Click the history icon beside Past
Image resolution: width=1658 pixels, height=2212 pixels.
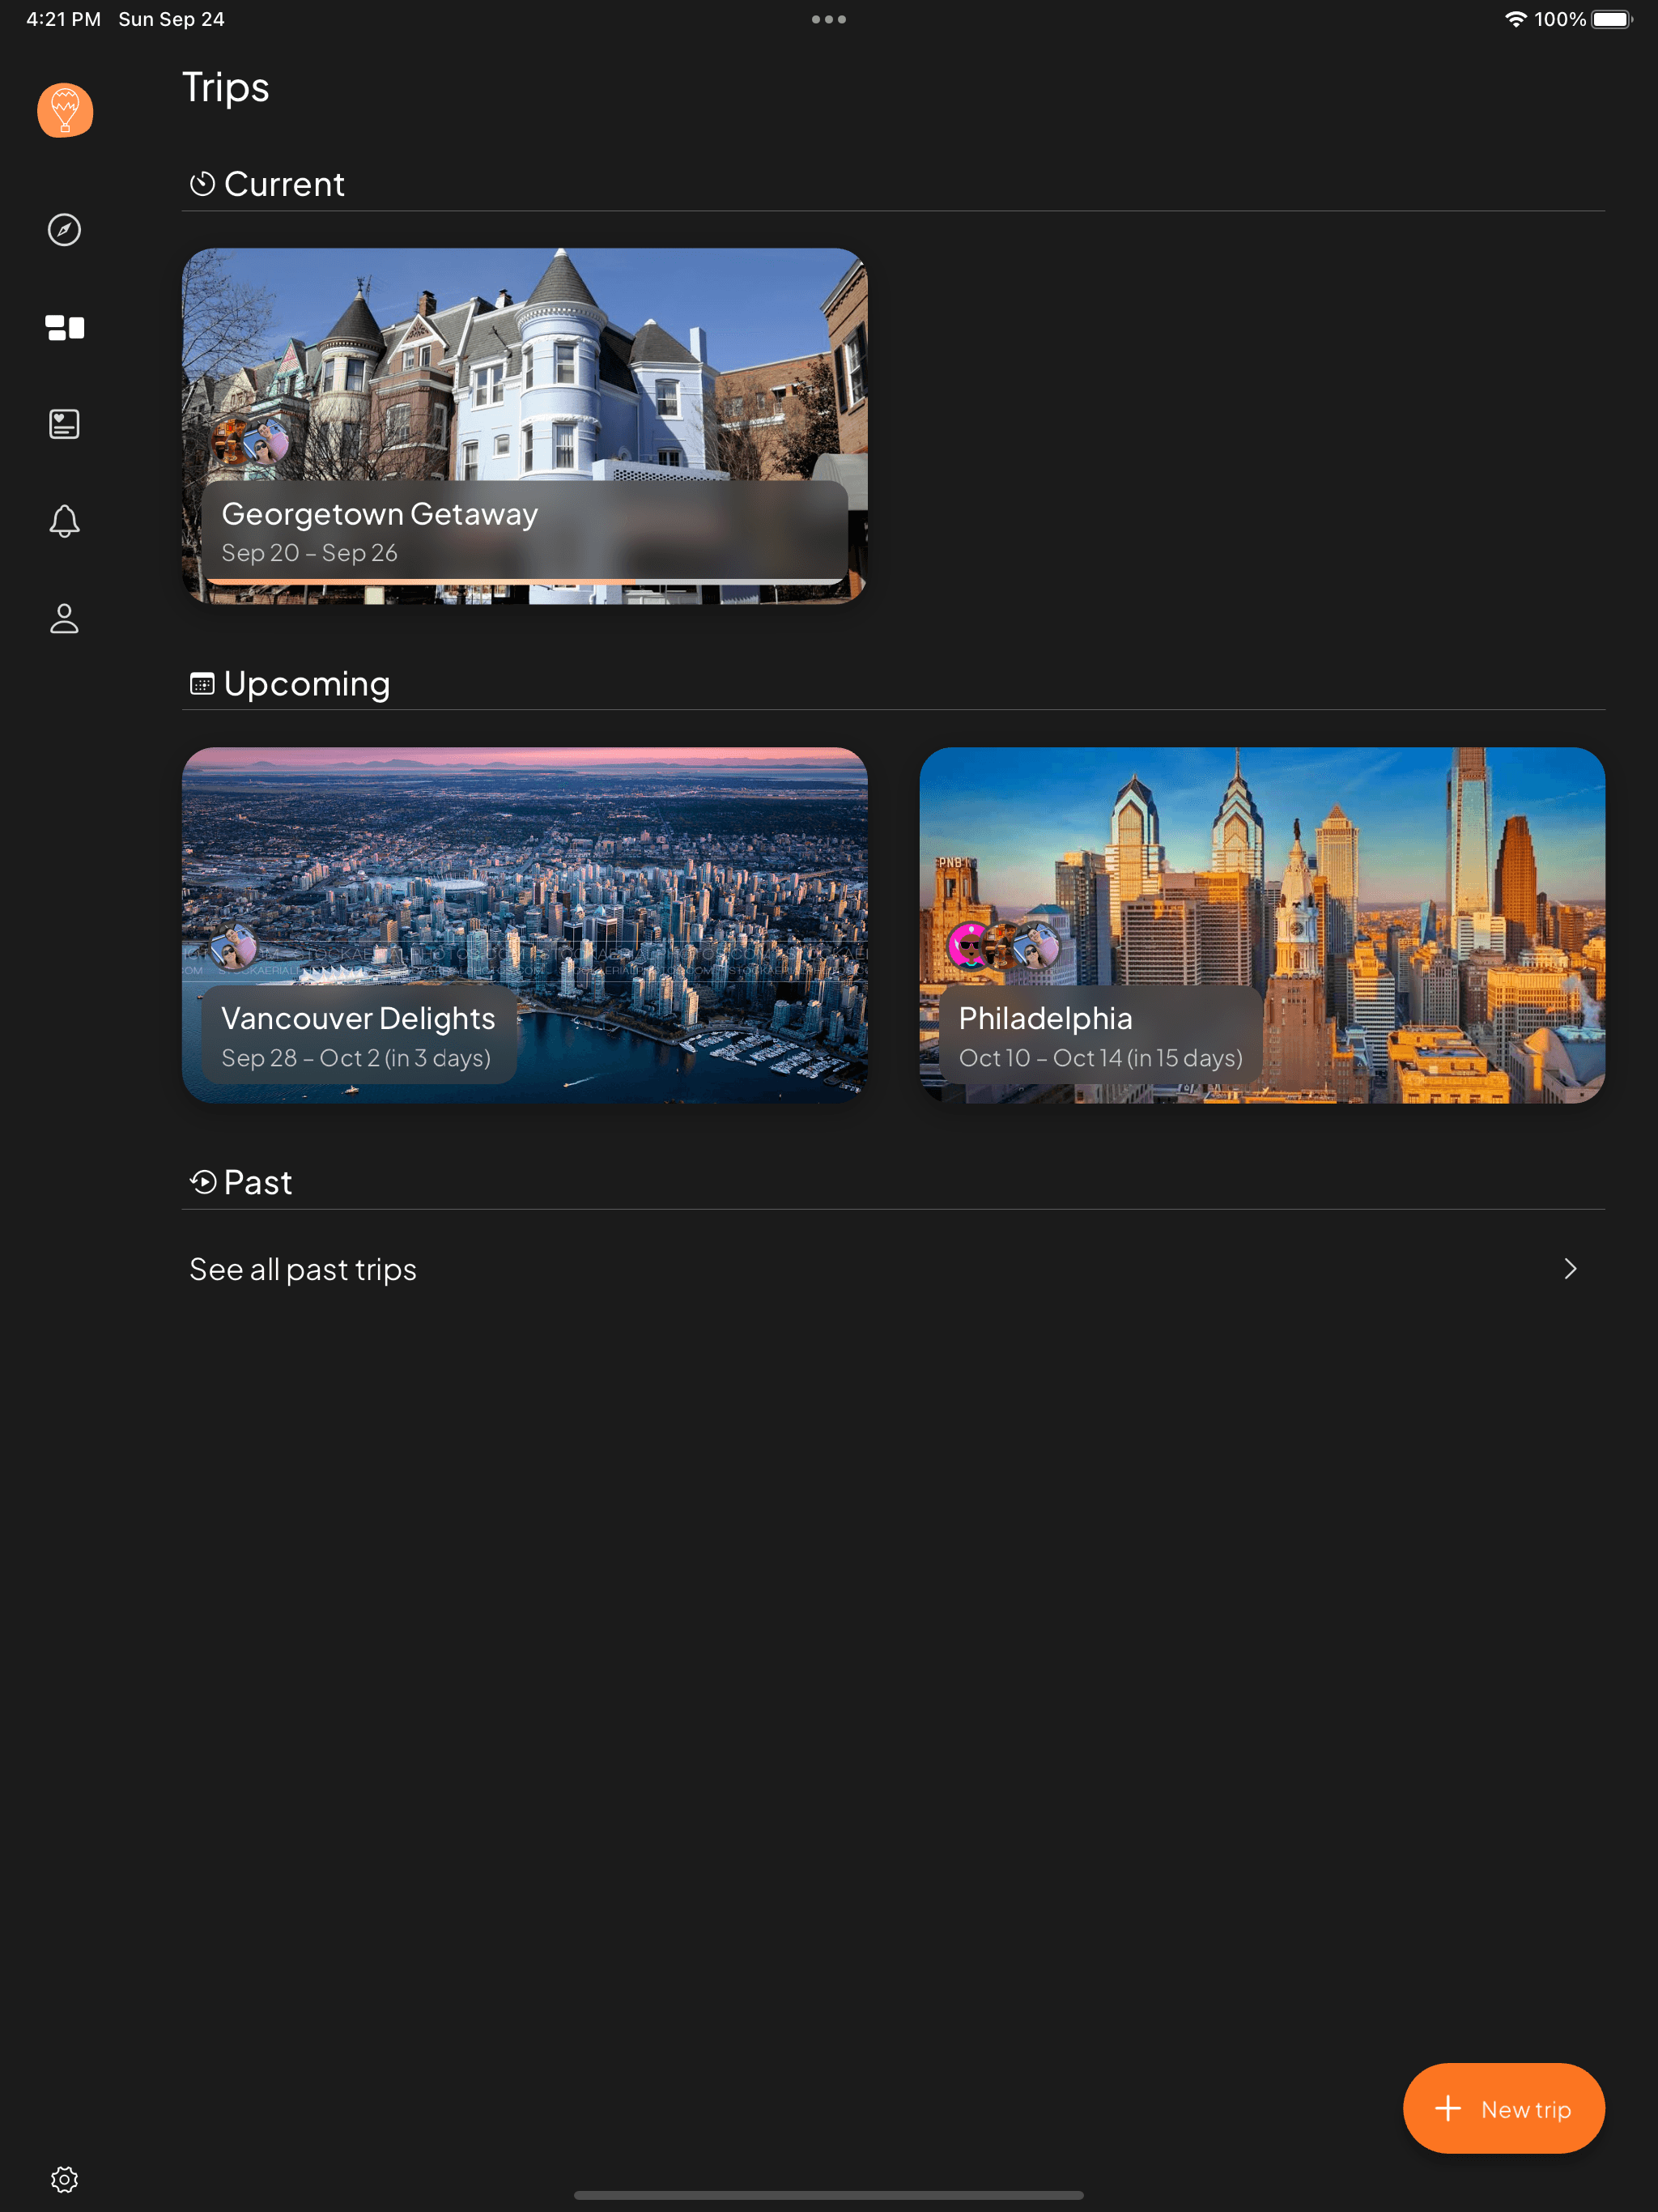coord(203,1181)
